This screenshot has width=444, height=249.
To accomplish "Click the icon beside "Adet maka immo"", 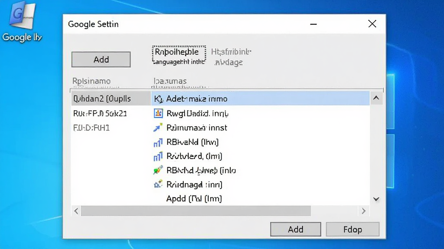I will (x=158, y=99).
